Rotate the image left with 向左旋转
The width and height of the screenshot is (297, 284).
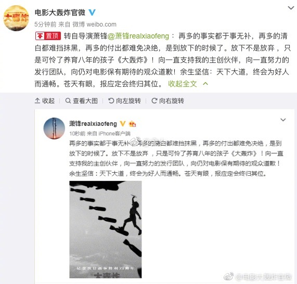tap(124, 100)
